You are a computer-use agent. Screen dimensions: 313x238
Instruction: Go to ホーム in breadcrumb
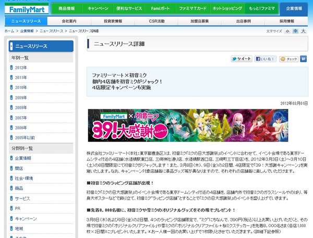point(9,31)
